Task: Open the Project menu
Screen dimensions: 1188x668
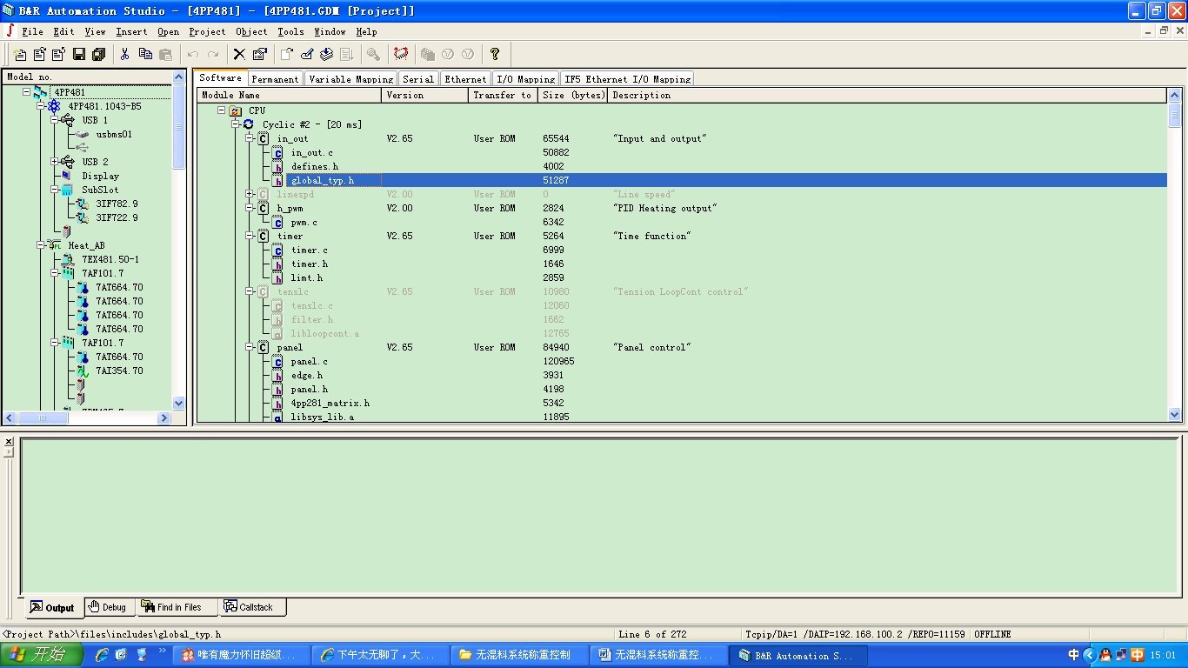Action: [207, 31]
